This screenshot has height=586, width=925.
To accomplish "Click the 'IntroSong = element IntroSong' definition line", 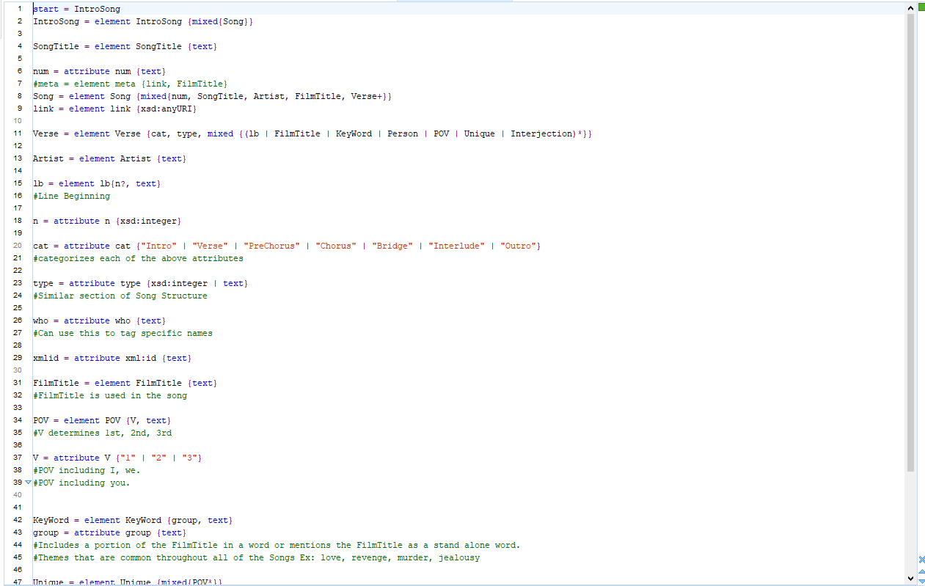I will pyautogui.click(x=143, y=21).
